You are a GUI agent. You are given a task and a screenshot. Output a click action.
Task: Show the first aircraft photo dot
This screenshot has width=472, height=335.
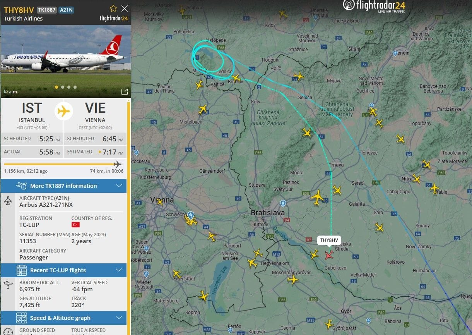pyautogui.click(x=56, y=87)
